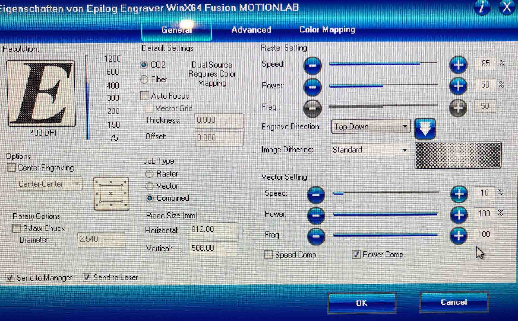518x321 pixels.
Task: Decrease raster power with minus button
Action: [x=312, y=87]
